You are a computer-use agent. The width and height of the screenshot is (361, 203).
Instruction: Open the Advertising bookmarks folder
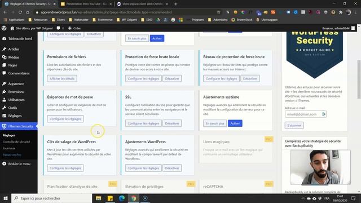218,20
